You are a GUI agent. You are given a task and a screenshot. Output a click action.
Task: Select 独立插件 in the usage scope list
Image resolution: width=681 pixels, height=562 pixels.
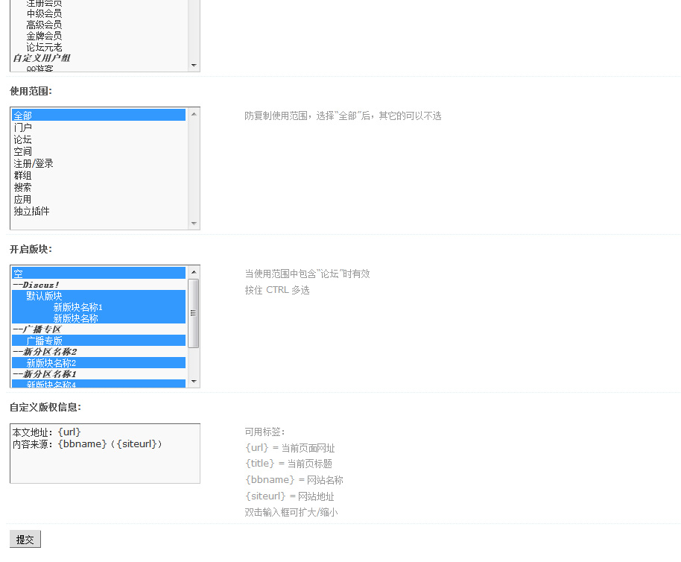pyautogui.click(x=98, y=211)
